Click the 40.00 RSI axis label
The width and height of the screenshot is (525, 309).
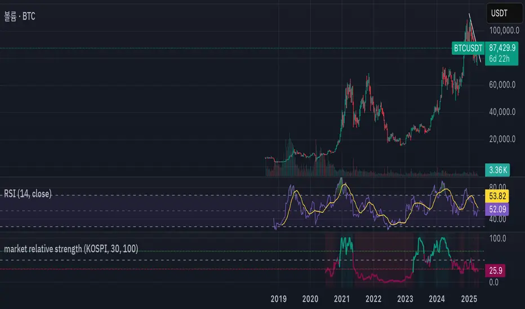click(x=497, y=220)
